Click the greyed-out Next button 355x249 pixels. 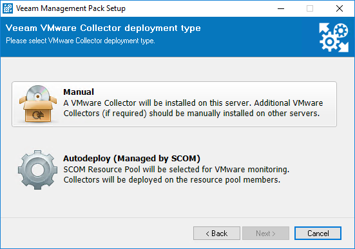pyautogui.click(x=265, y=233)
